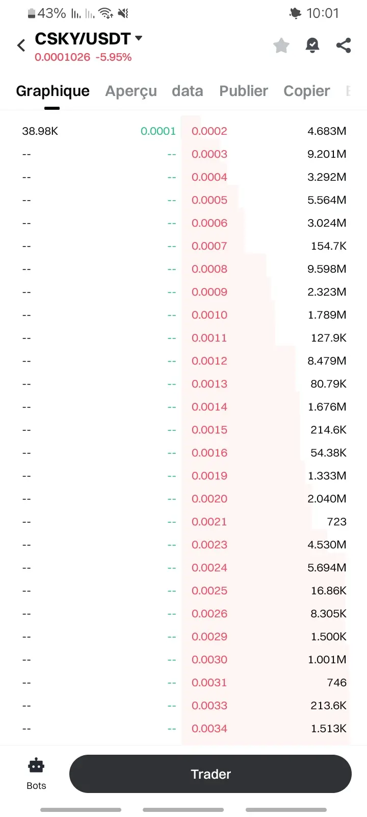Tap the 0.0021 ask price level
The width and height of the screenshot is (367, 817).
click(x=209, y=522)
